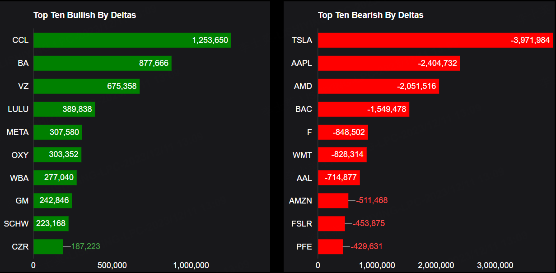The image size is (556, 273).
Task: Select the GM bar showing 242,846
Action: [52, 200]
